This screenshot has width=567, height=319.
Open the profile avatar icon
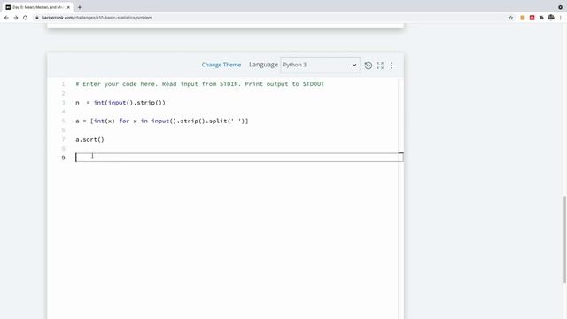(x=551, y=18)
